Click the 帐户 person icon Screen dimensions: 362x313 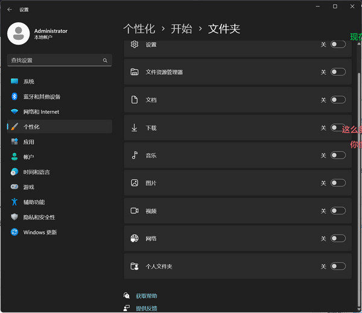tap(14, 157)
